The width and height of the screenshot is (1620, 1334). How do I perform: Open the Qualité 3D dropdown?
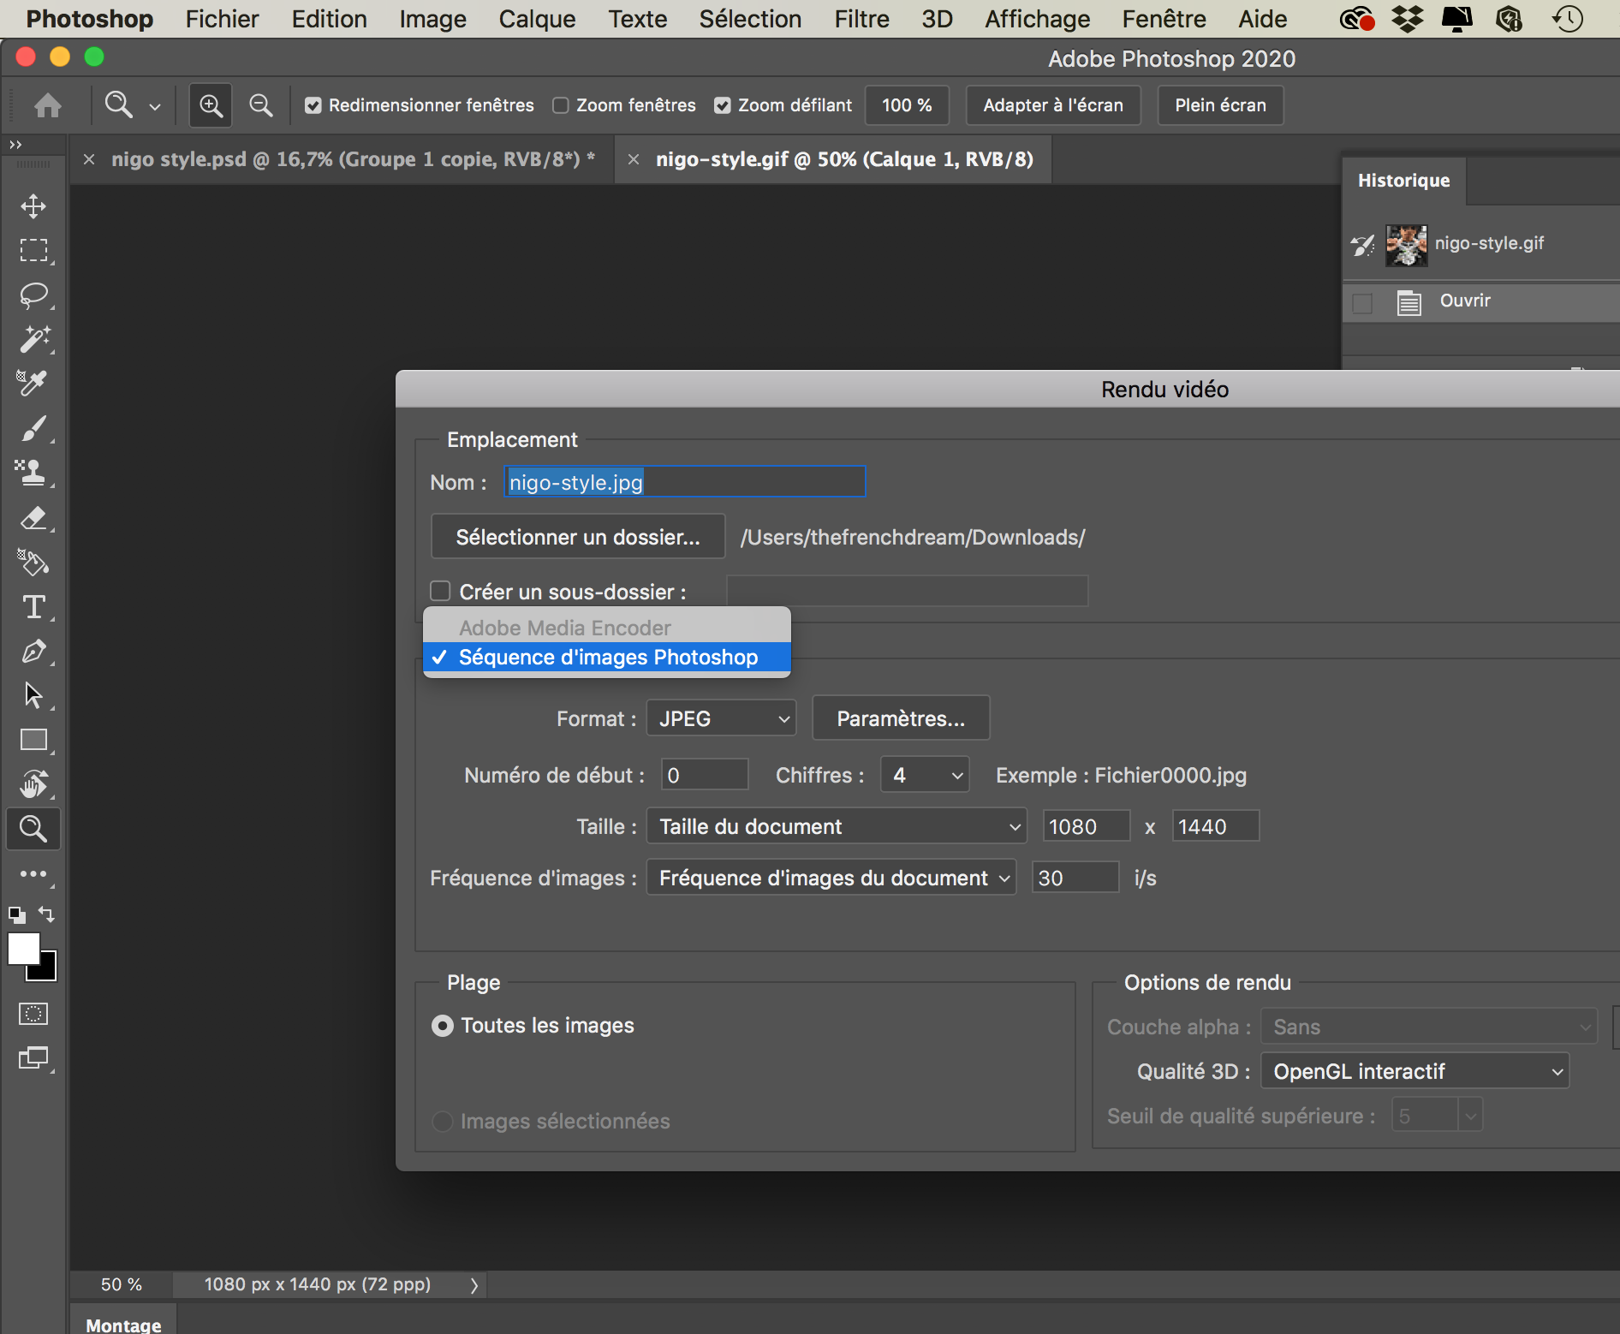point(1415,1072)
